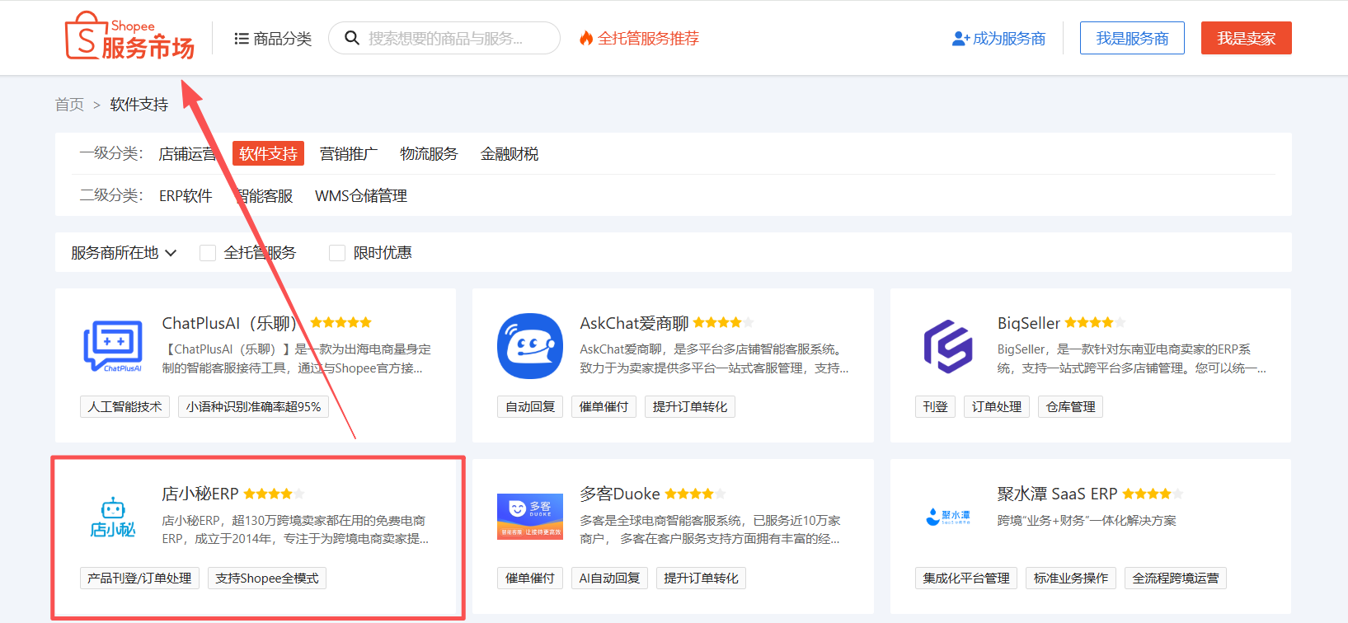Click the 我是卖家 button
The height and width of the screenshot is (623, 1348).
pos(1246,38)
